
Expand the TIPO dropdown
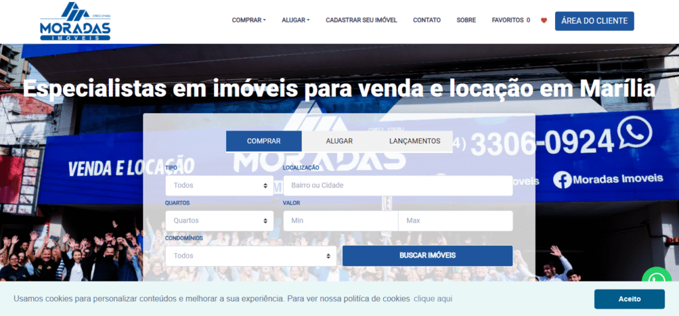click(219, 185)
